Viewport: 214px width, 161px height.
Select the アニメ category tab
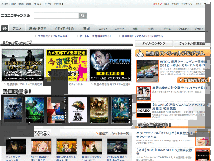coord(17,28)
